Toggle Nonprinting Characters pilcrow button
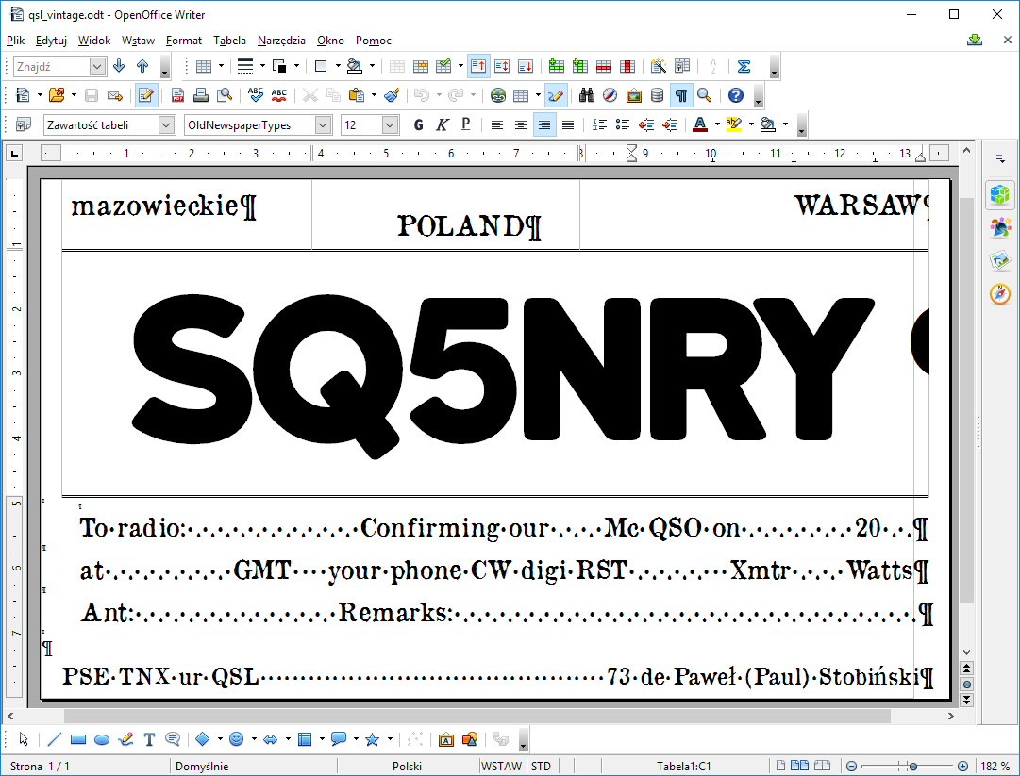The width and height of the screenshot is (1020, 776). [681, 95]
